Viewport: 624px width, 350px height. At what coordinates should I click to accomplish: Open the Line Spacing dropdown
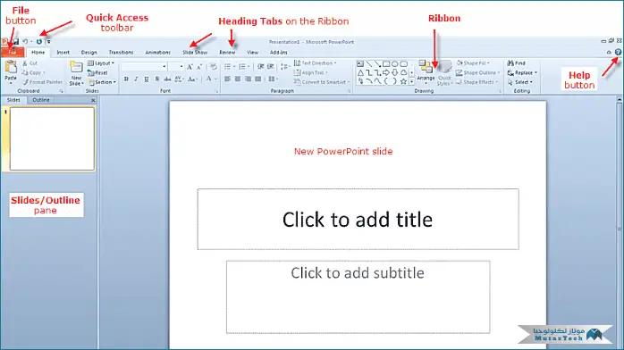(x=285, y=67)
